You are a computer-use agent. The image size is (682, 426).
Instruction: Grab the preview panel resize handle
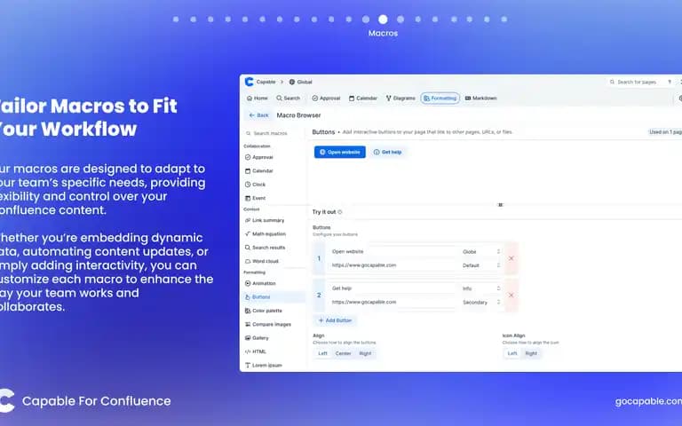click(500, 205)
